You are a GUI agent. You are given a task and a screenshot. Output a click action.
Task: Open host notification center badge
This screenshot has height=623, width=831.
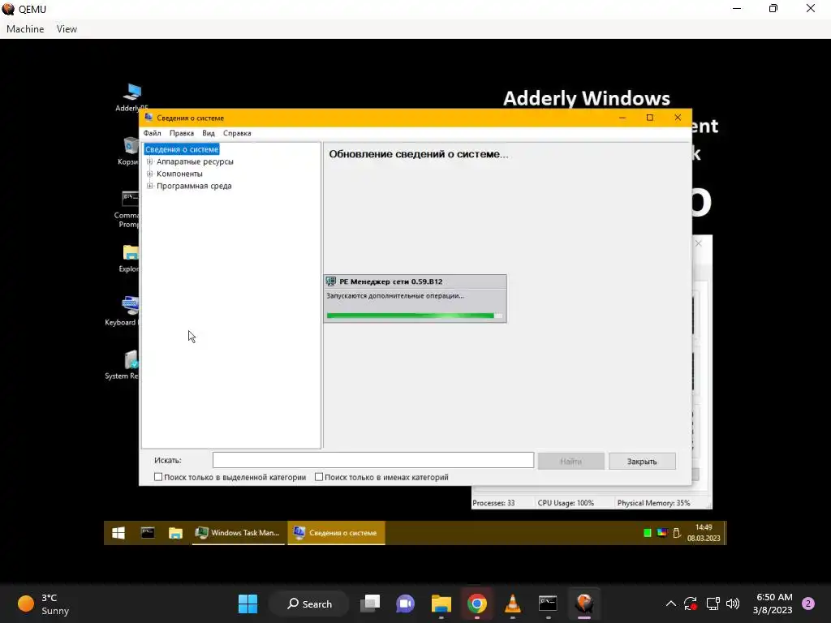tap(807, 604)
